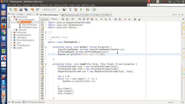Screen dimensions: 185x104
Task: Open system gear menu in top panel
Action: click(183, 2)
